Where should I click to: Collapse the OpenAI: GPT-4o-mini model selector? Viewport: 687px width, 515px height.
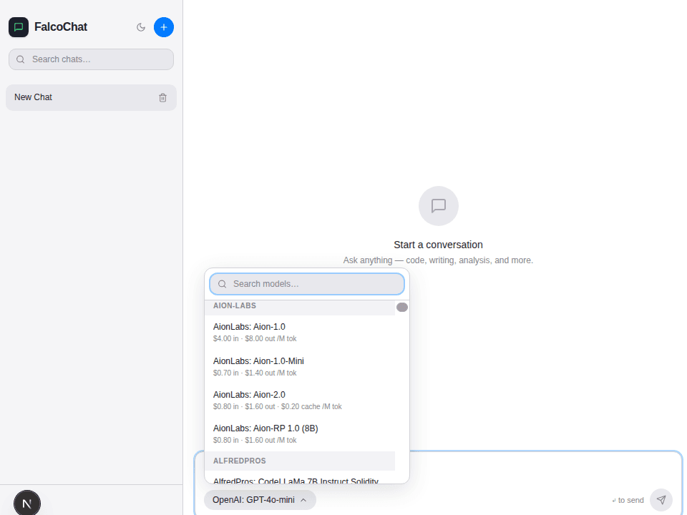pyautogui.click(x=260, y=500)
